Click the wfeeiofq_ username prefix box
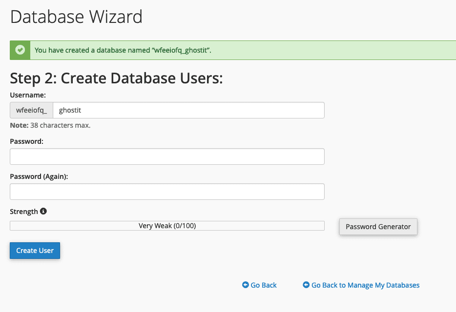Screen dimensions: 456x312 pyautogui.click(x=32, y=110)
